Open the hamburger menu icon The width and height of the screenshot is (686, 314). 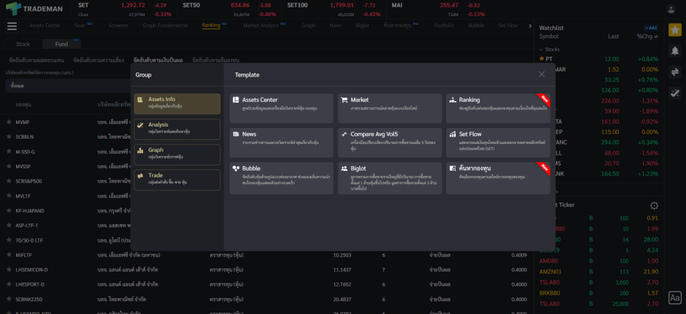click(11, 26)
